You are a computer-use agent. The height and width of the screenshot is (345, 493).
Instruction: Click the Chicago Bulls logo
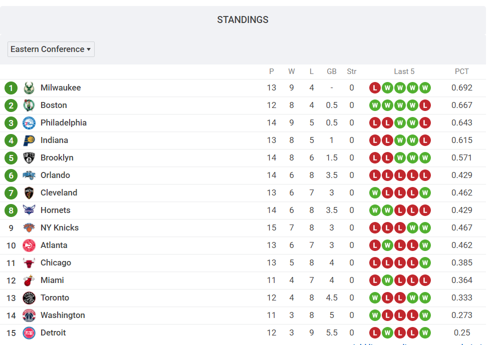[29, 263]
